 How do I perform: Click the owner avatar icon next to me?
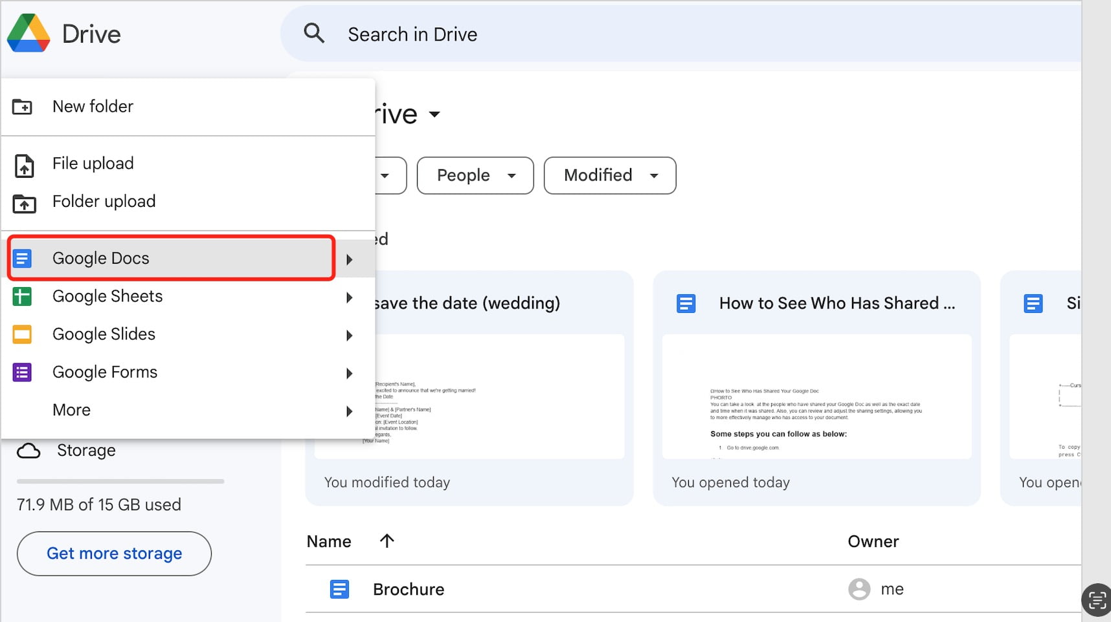pyautogui.click(x=859, y=589)
